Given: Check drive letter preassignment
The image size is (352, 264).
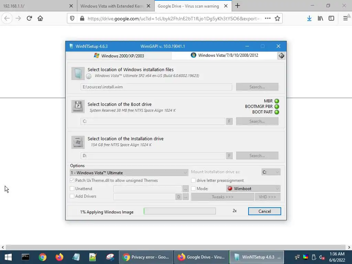Looking at the screenshot, I should (193, 180).
